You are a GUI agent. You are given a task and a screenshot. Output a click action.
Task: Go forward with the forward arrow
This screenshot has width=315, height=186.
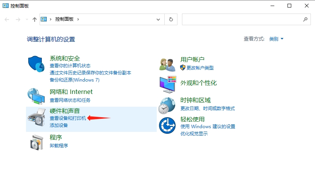18,20
